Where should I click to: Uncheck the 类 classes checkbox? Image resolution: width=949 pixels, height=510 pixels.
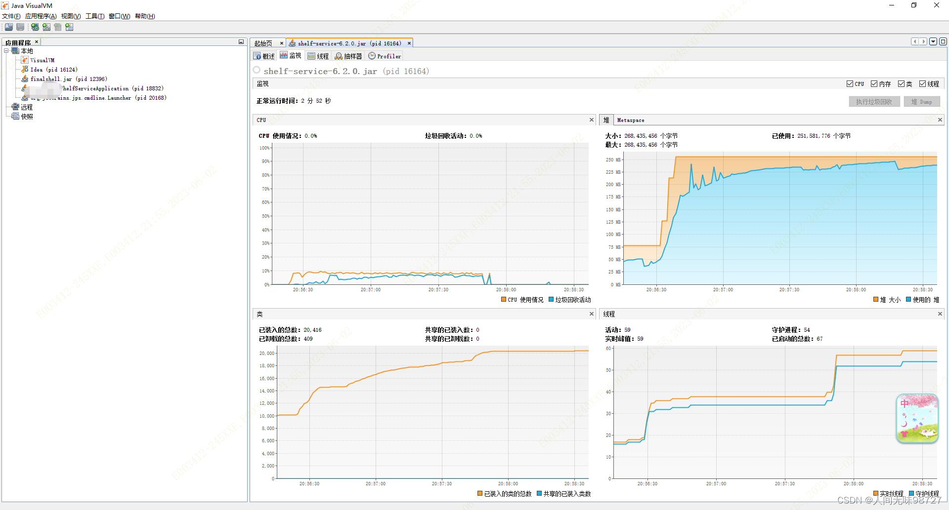point(901,84)
